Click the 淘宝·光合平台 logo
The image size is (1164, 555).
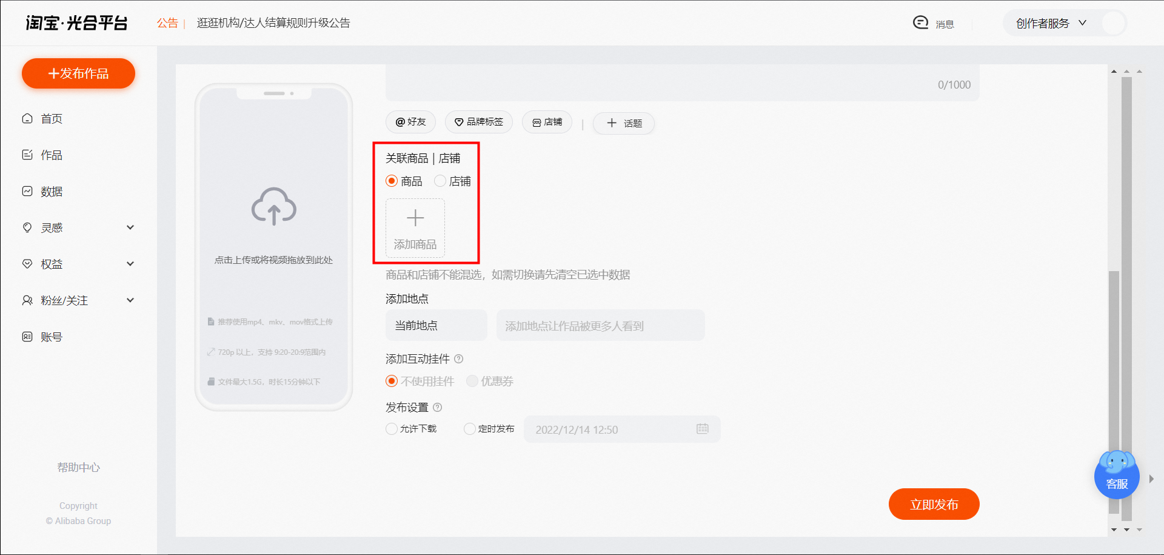pyautogui.click(x=77, y=23)
